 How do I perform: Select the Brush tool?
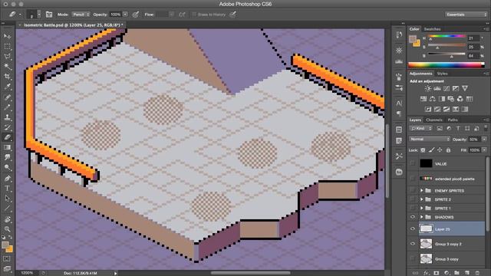(7, 107)
